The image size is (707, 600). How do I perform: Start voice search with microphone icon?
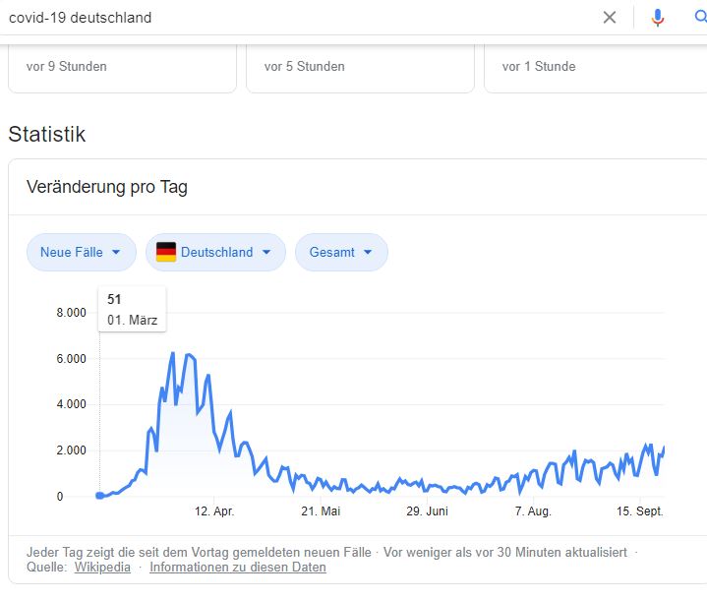(x=658, y=18)
